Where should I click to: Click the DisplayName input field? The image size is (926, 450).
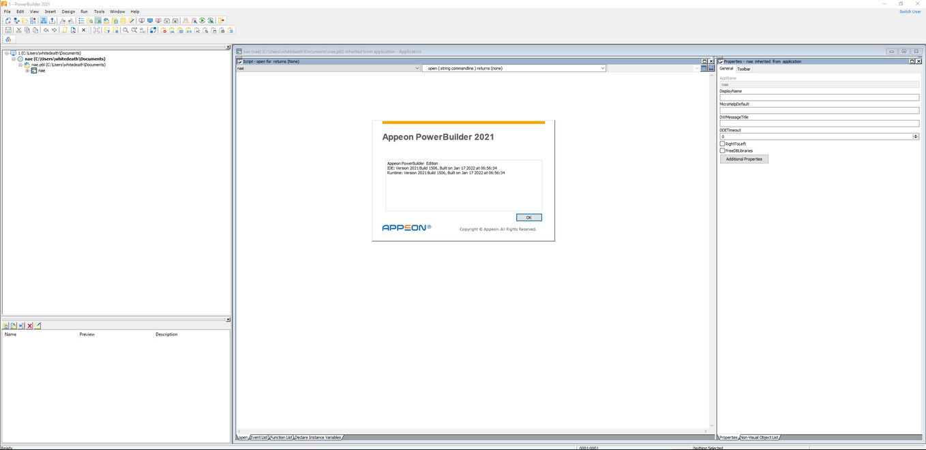[x=819, y=97]
